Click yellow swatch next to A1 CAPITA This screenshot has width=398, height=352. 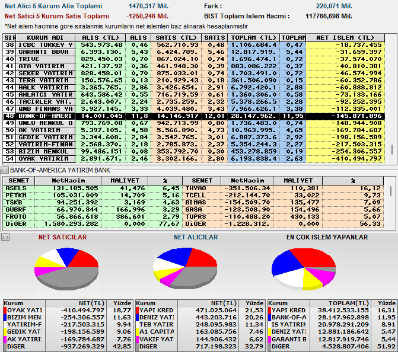(138, 332)
